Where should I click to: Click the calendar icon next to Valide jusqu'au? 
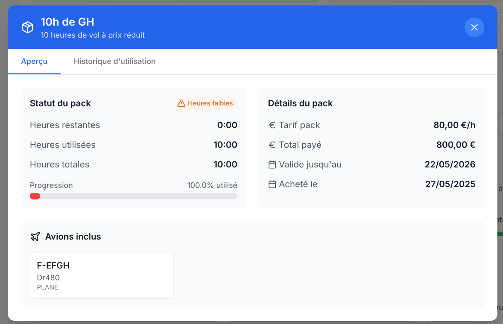(x=272, y=164)
